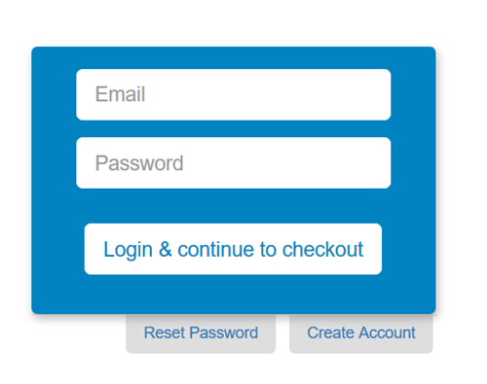Choose Reset Password below the blue panel

pyautogui.click(x=201, y=333)
